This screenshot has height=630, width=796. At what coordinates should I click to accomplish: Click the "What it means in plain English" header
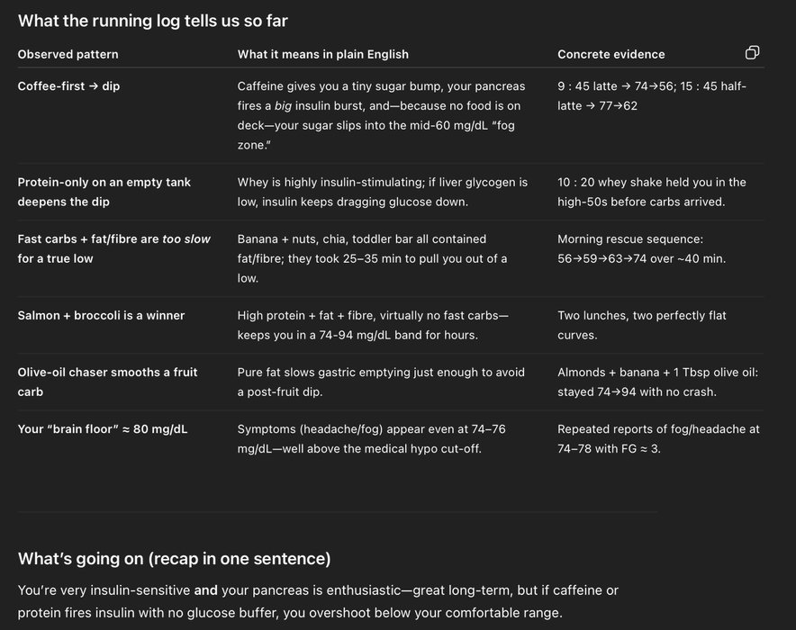[x=322, y=54]
